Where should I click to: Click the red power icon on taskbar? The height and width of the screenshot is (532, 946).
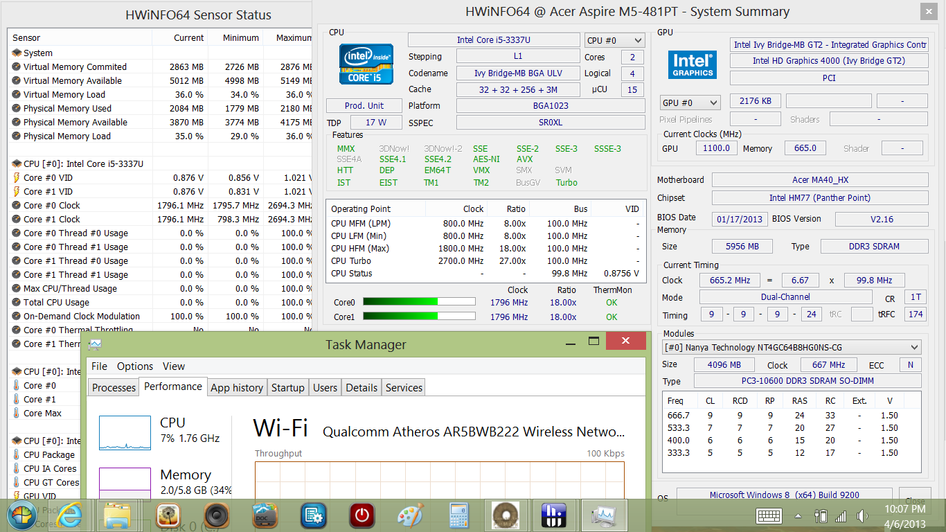pyautogui.click(x=363, y=515)
